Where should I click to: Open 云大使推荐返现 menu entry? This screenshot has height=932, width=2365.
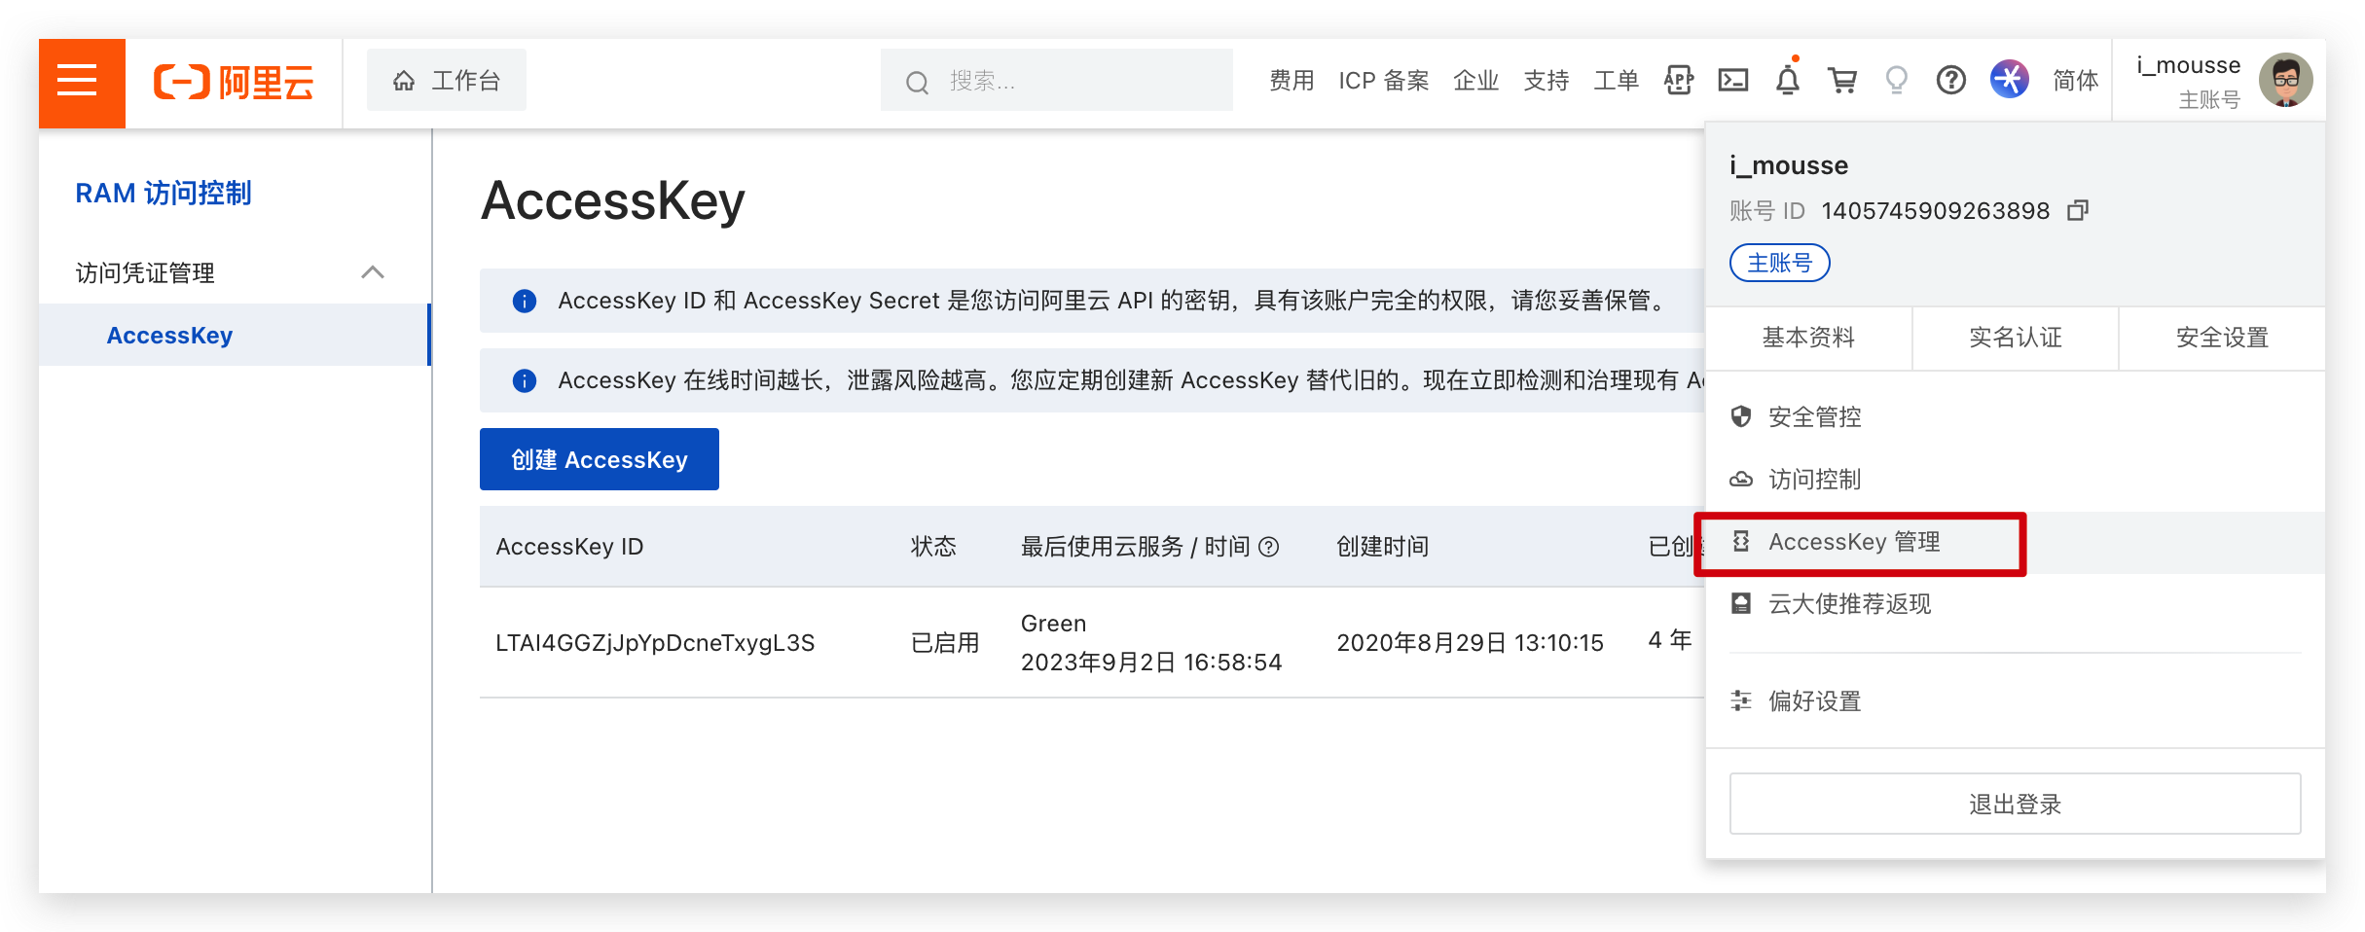pyautogui.click(x=2016, y=603)
